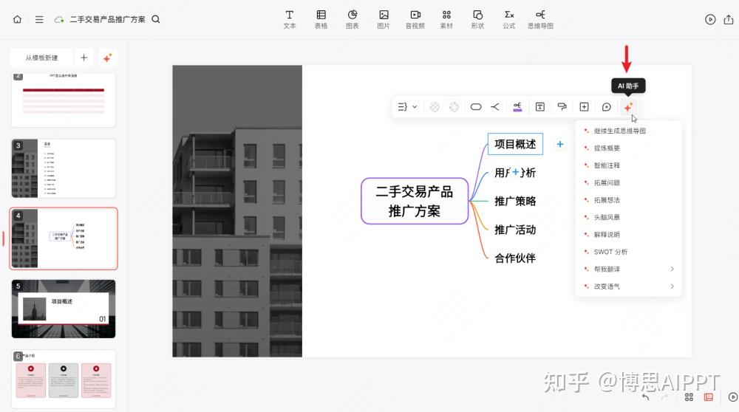The width and height of the screenshot is (739, 412).
Task: Insert a shape (形状)
Action: 477,19
